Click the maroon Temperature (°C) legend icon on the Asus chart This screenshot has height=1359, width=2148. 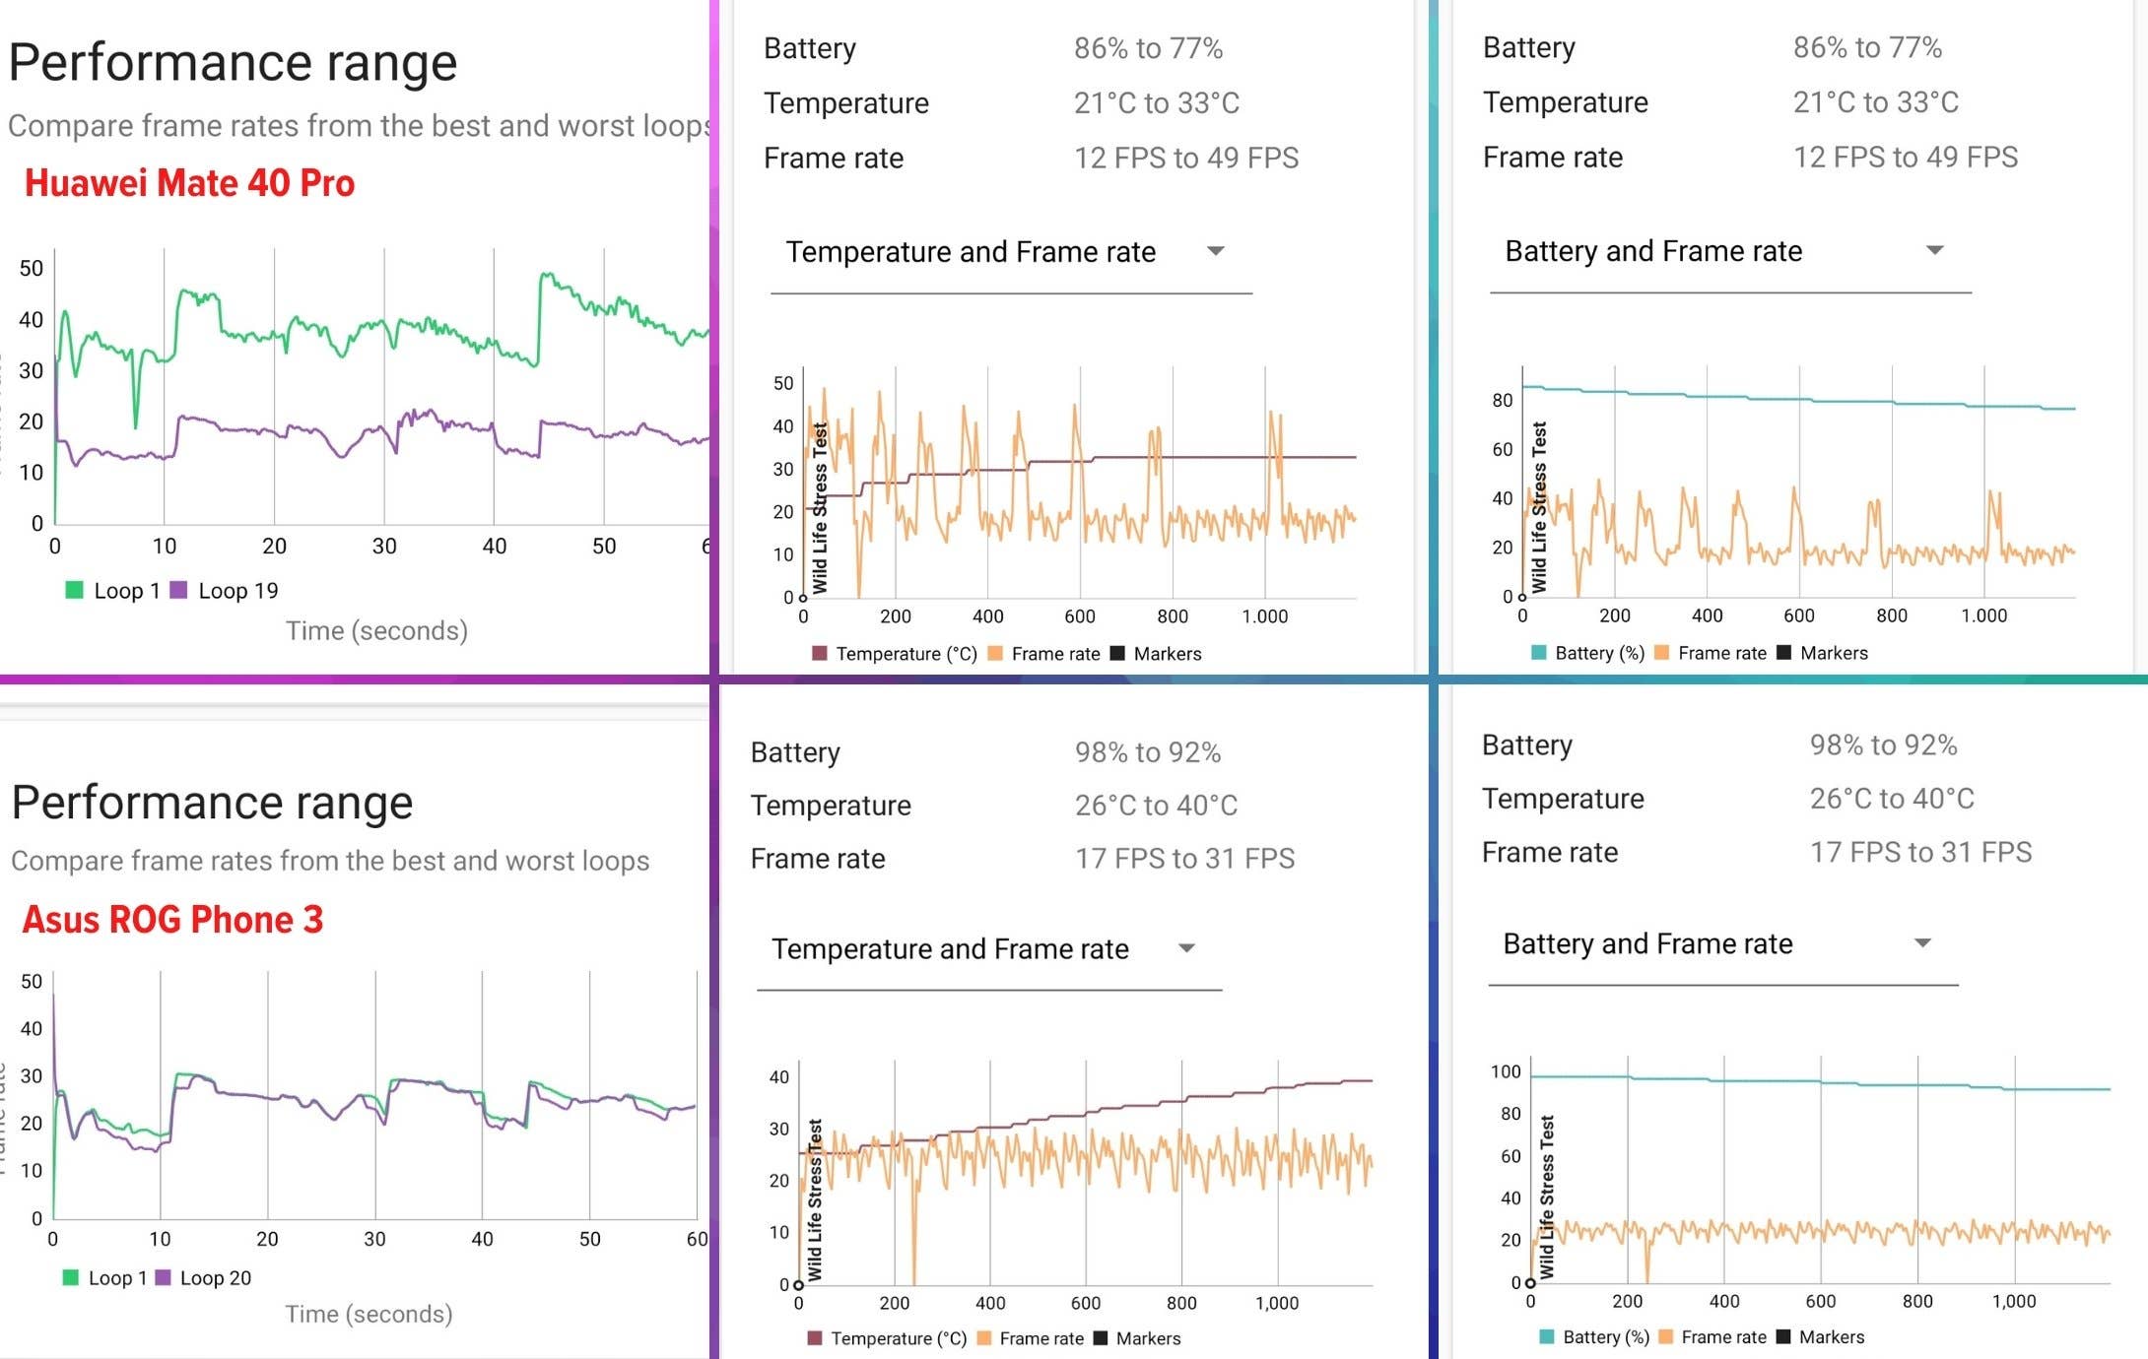coord(813,1337)
